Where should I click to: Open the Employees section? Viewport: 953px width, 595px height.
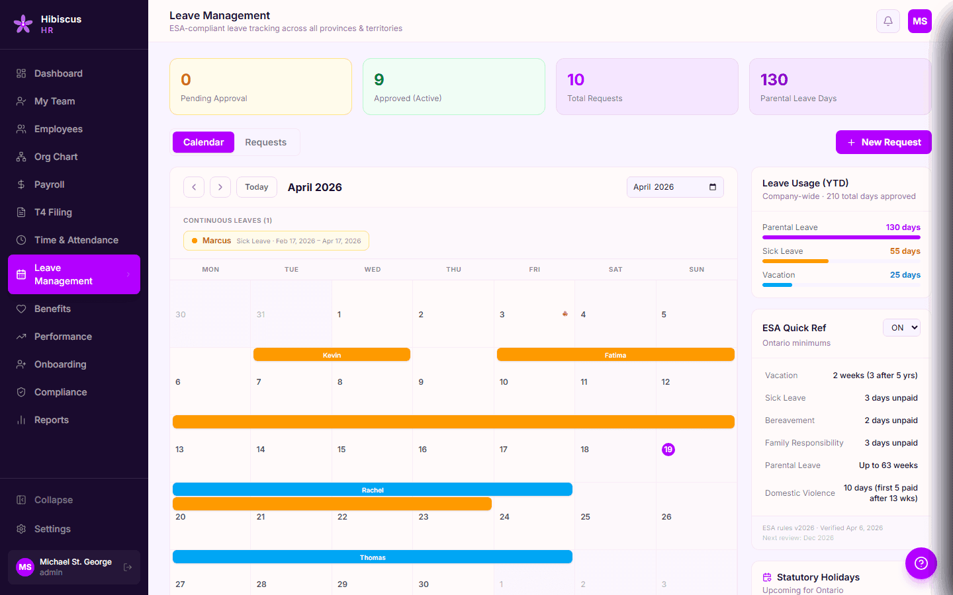[x=74, y=129]
